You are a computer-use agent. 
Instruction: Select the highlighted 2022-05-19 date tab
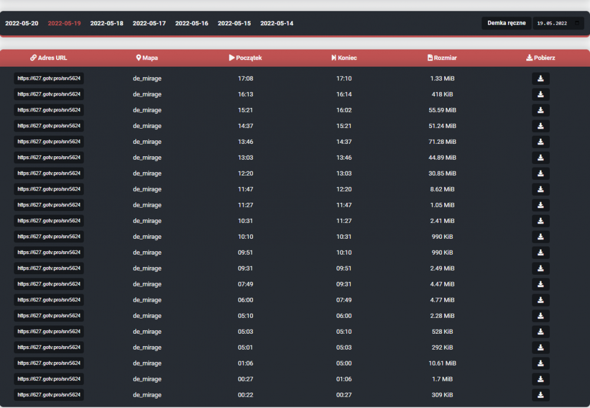click(64, 24)
